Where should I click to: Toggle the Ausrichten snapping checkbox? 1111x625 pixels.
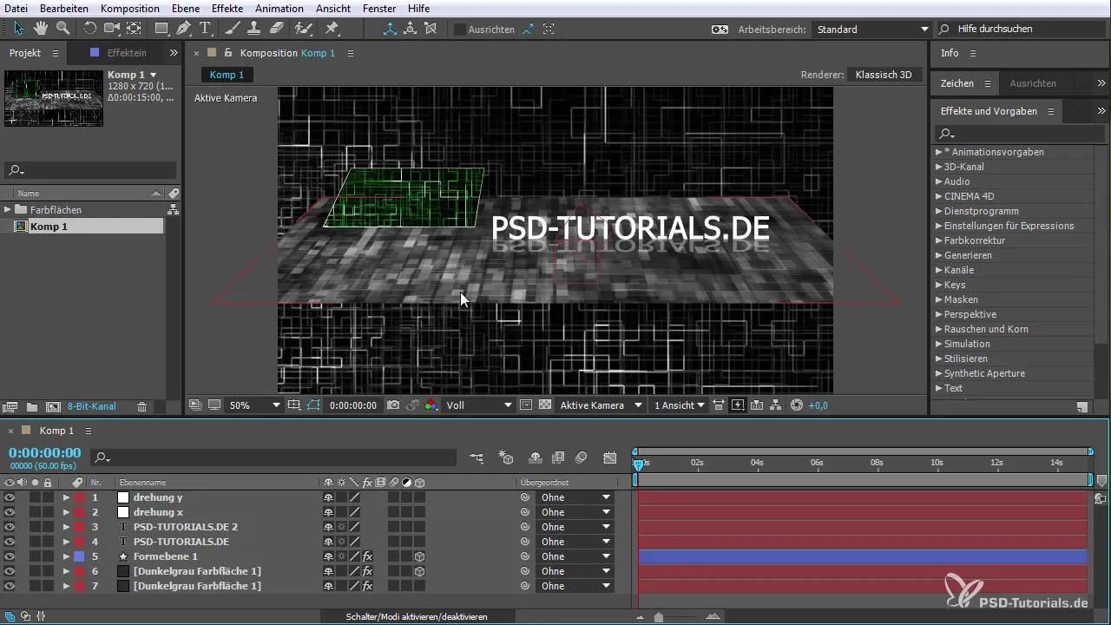click(460, 29)
